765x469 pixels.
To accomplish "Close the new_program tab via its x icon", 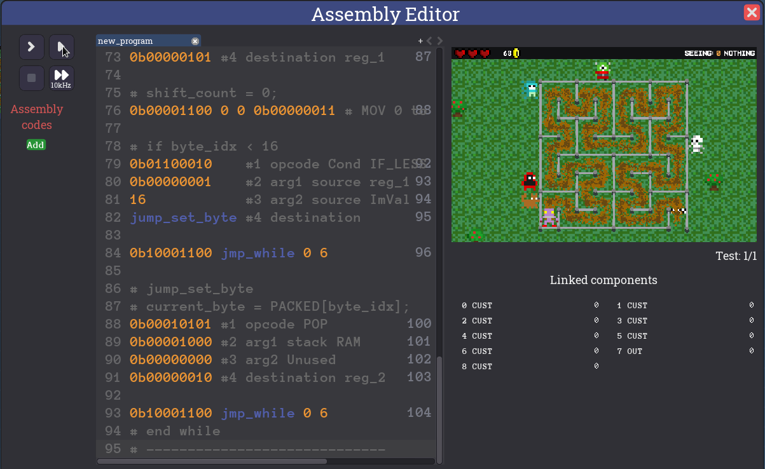I will (195, 41).
